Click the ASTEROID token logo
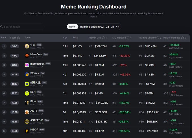This screenshot has width=192, height=138. pos(27,121)
